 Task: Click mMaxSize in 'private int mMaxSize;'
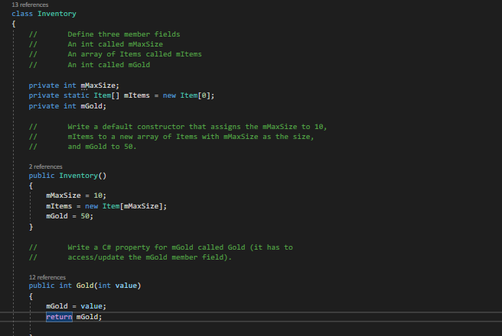click(98, 86)
